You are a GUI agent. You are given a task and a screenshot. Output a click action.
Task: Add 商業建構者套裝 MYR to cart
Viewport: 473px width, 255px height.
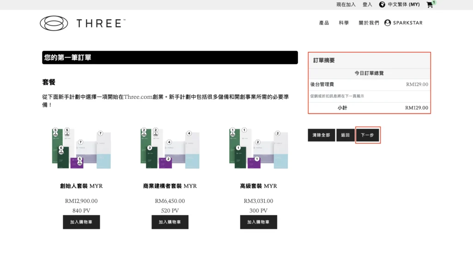170,222
